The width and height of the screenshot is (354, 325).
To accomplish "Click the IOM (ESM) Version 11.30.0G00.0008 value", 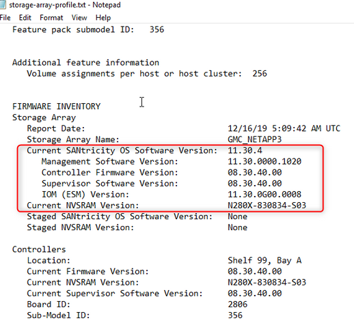I will click(x=264, y=195).
